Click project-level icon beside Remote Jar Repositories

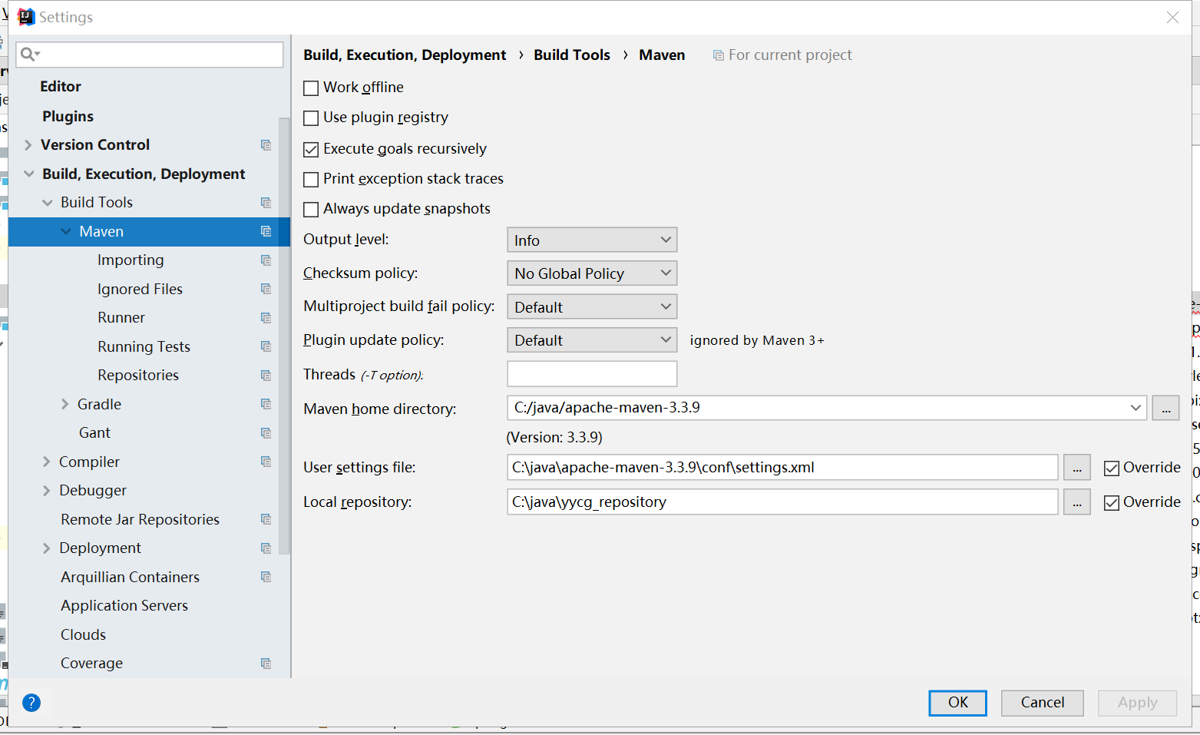pyautogui.click(x=266, y=519)
